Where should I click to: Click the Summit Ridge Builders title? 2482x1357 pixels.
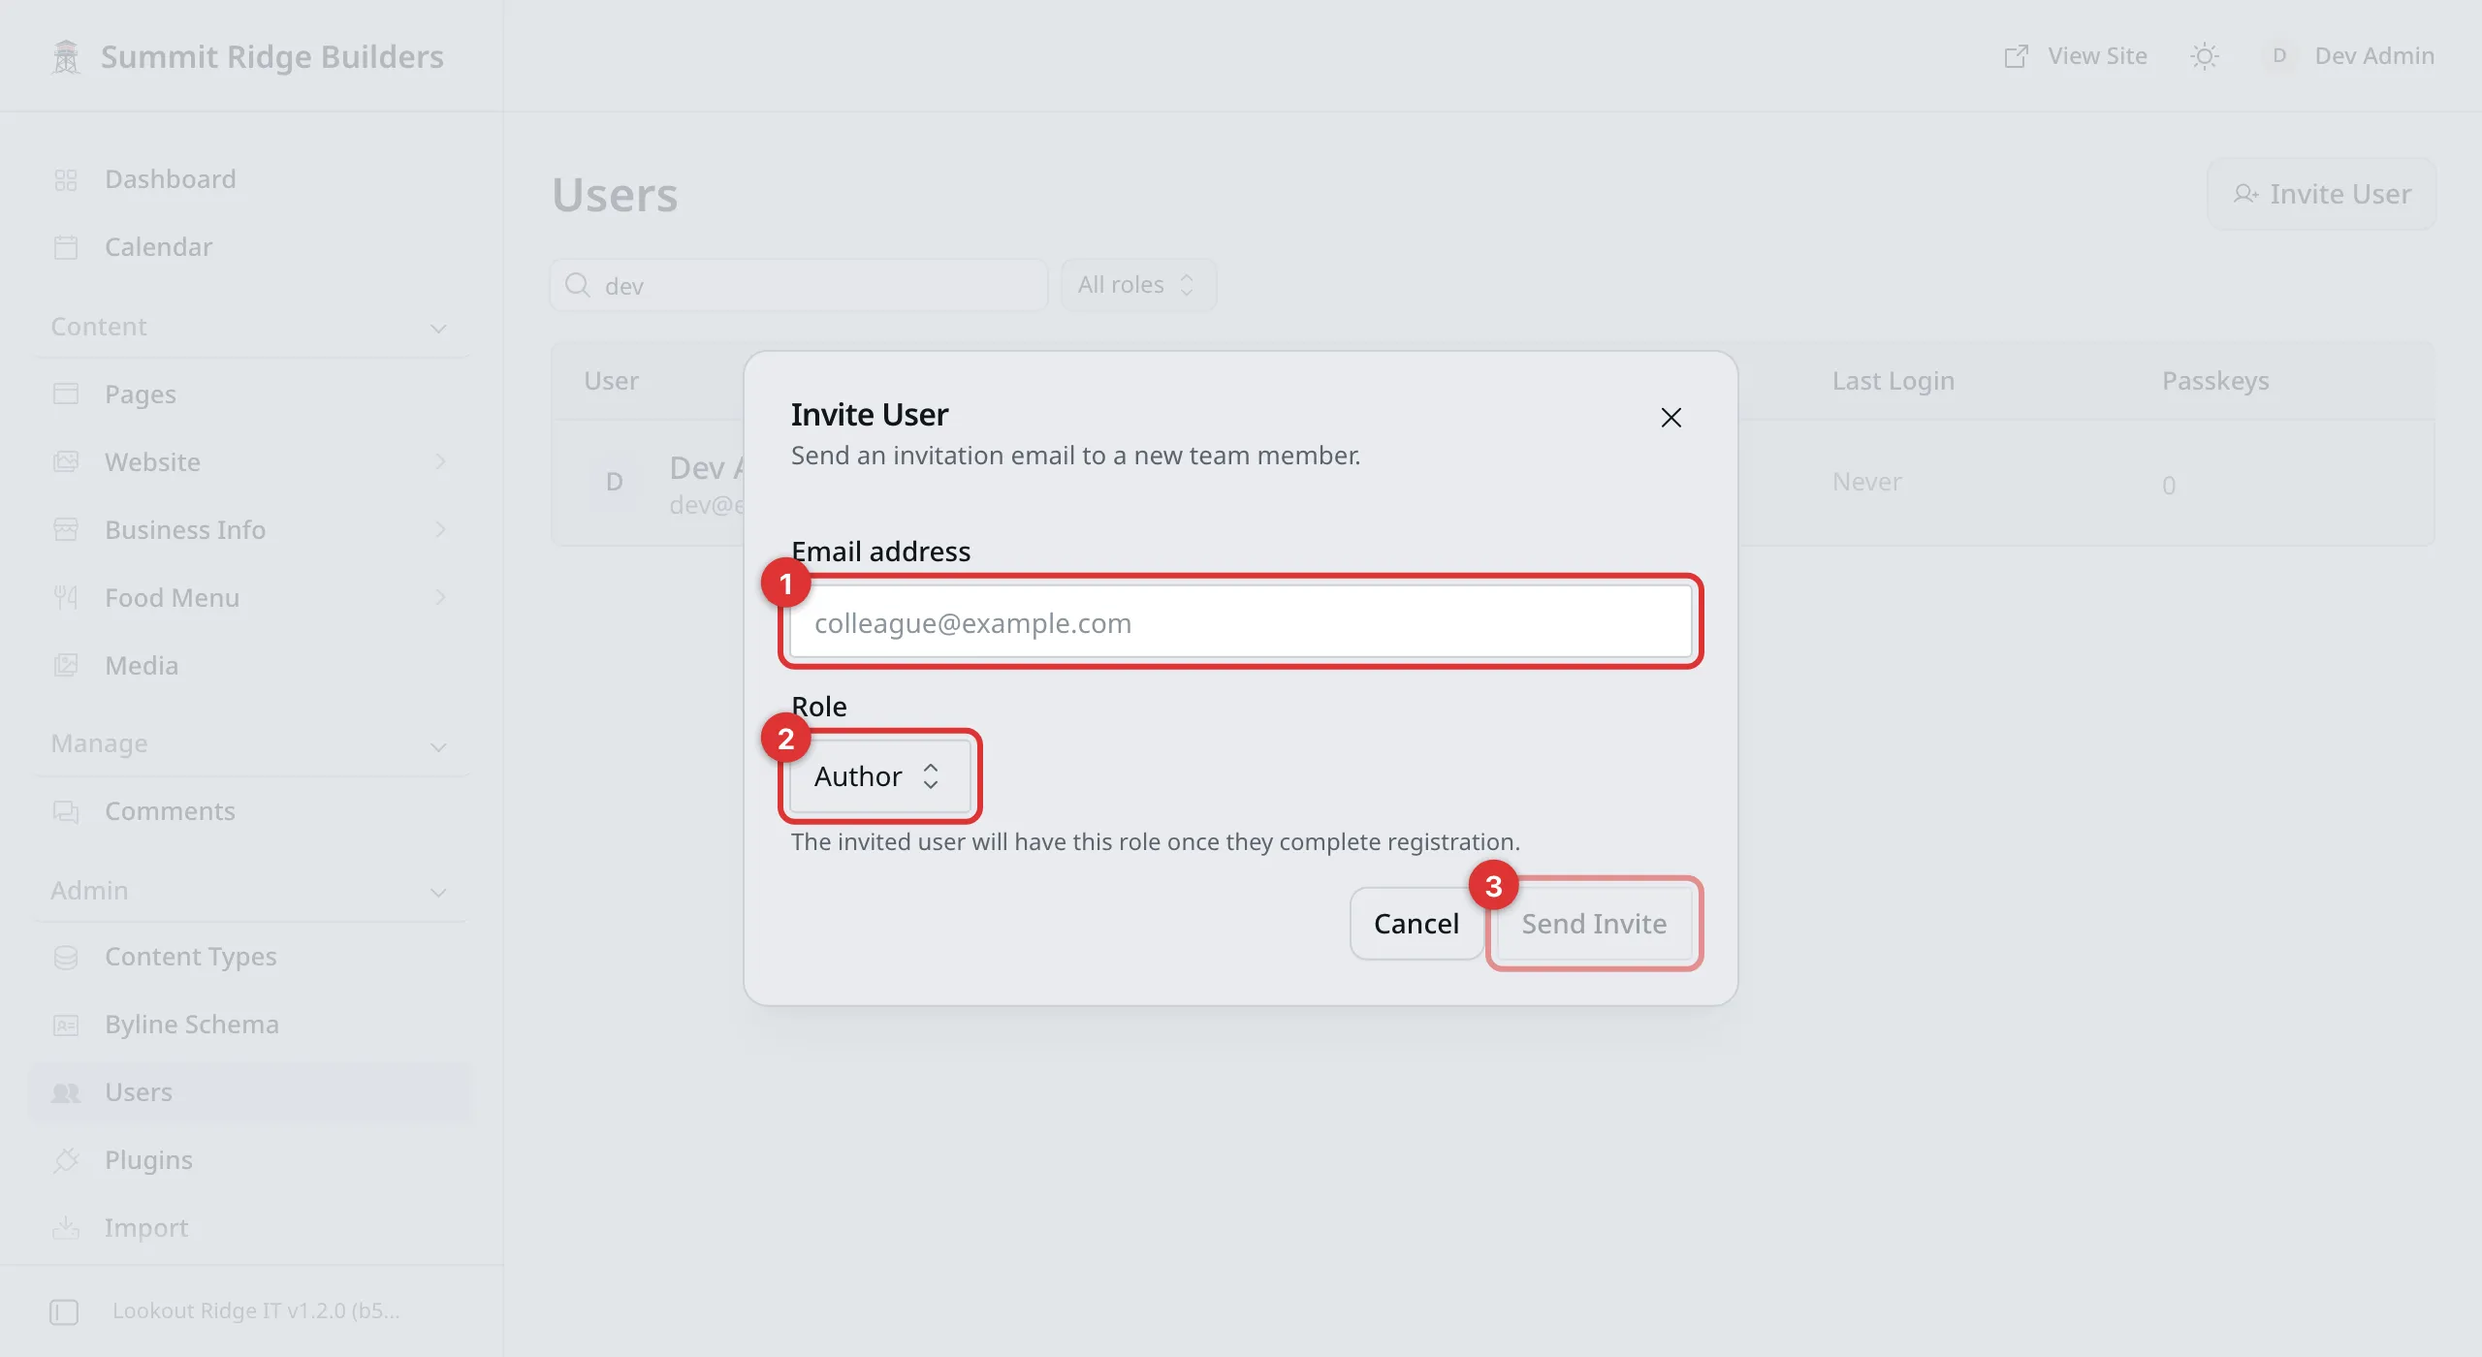(x=272, y=56)
